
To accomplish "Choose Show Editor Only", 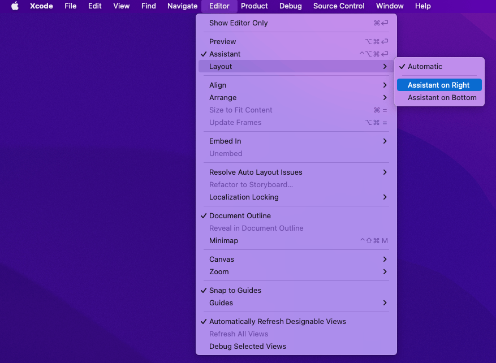I will [x=296, y=23].
